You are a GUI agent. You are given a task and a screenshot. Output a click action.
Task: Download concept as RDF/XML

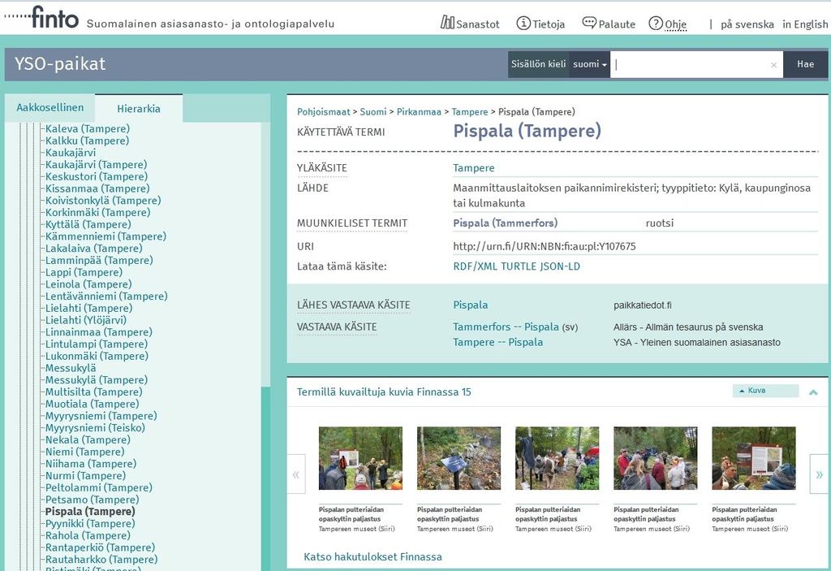(x=475, y=266)
